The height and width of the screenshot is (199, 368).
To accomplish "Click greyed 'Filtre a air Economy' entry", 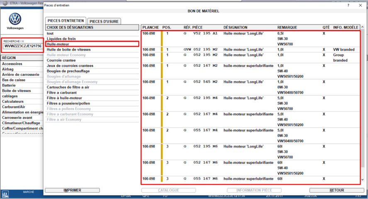I will pyautogui.click(x=92, y=119).
